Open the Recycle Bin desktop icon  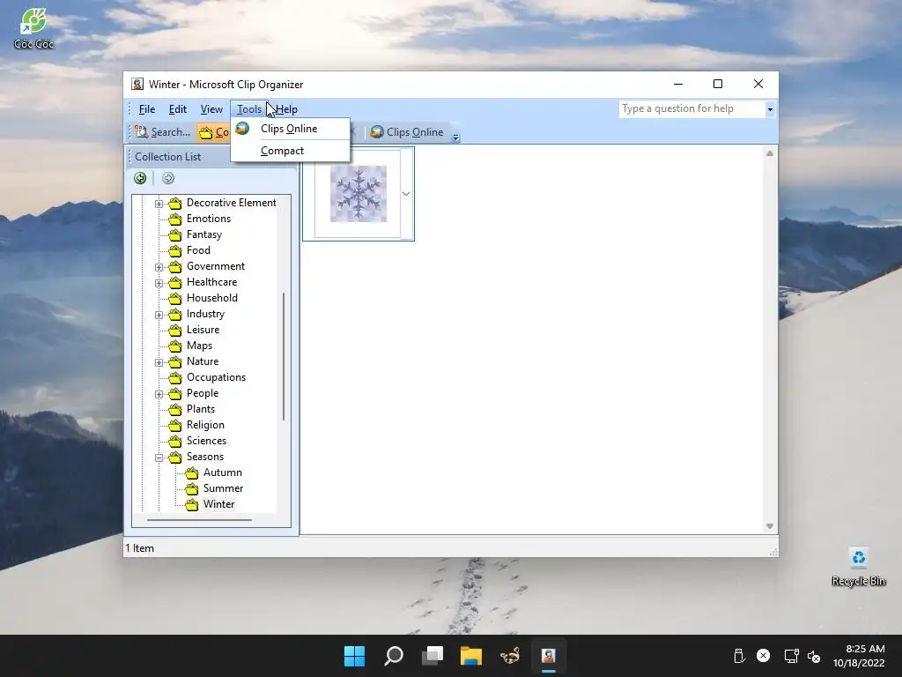(858, 567)
